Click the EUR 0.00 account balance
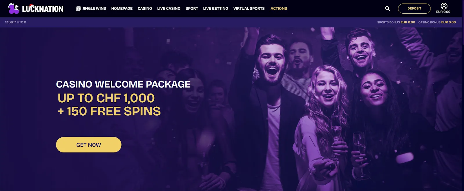This screenshot has height=191, width=464. [x=443, y=12]
